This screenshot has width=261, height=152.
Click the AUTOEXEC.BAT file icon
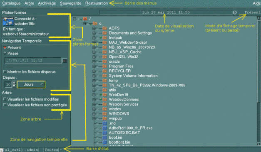coord(104,133)
